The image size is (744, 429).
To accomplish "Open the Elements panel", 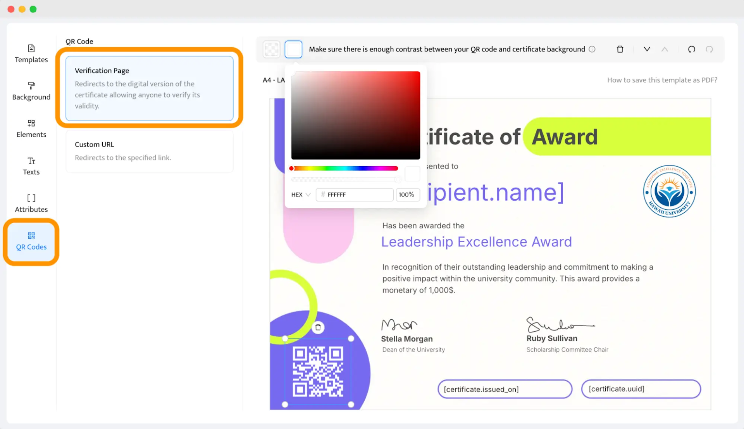I will tap(31, 128).
